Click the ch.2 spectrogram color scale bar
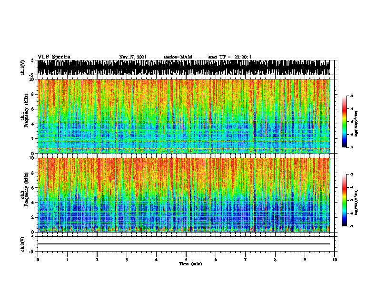 (x=345, y=200)
